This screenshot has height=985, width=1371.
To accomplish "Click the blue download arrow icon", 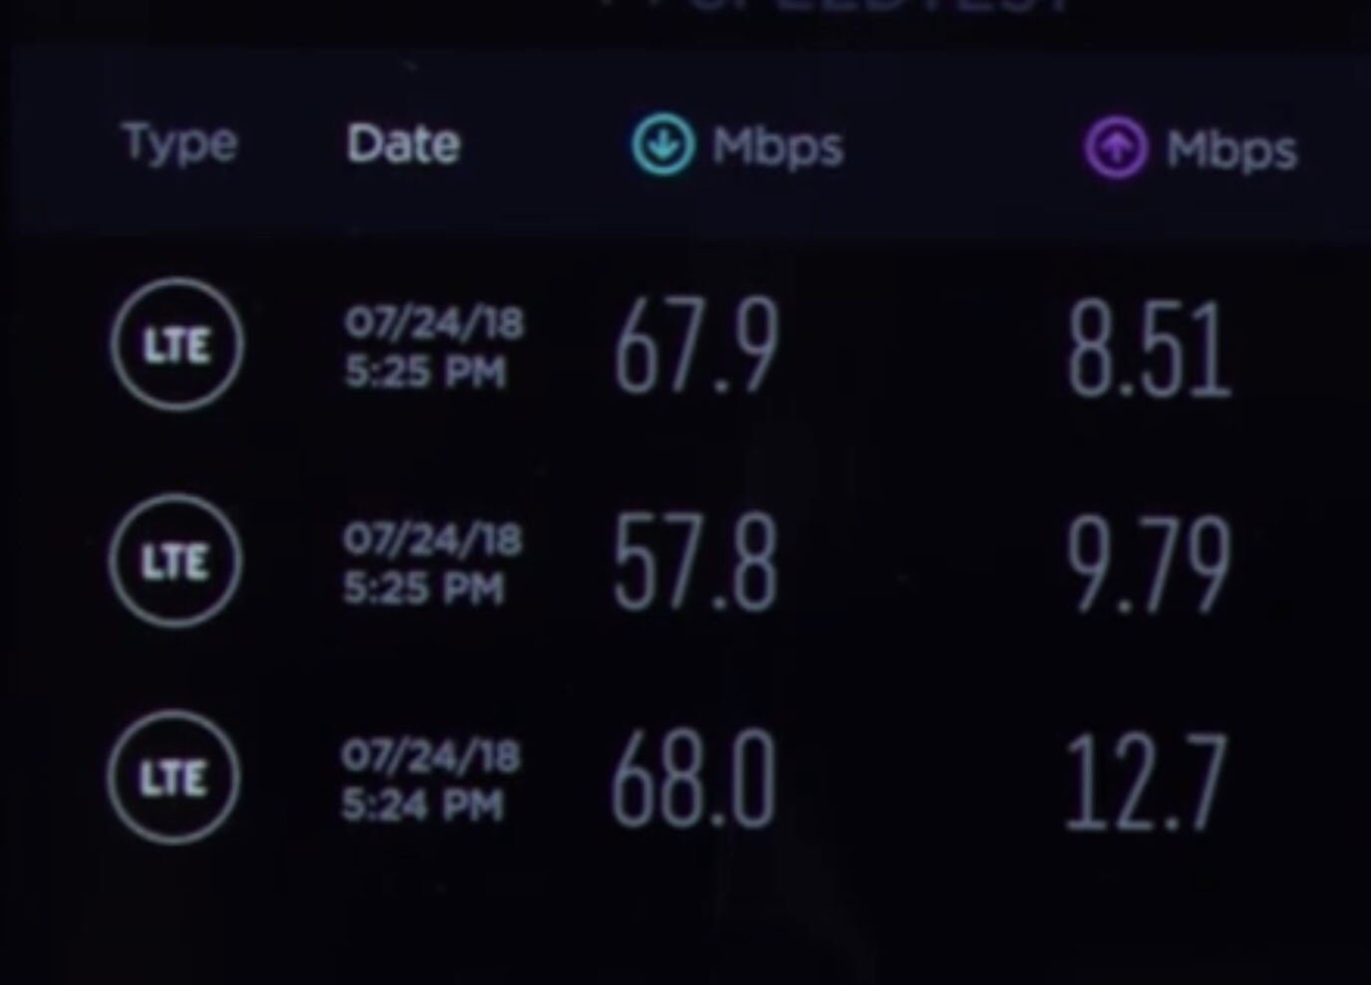I will pos(663,144).
